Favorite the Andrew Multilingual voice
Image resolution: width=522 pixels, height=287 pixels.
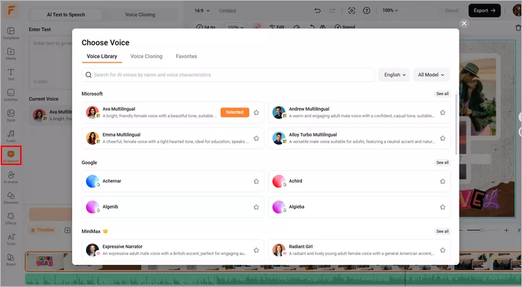click(442, 112)
